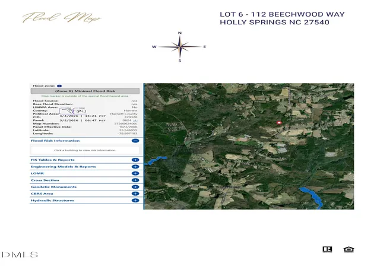The image size is (380, 267).
Task: Expand the Geodetic Monuments section
Action: (x=135, y=187)
